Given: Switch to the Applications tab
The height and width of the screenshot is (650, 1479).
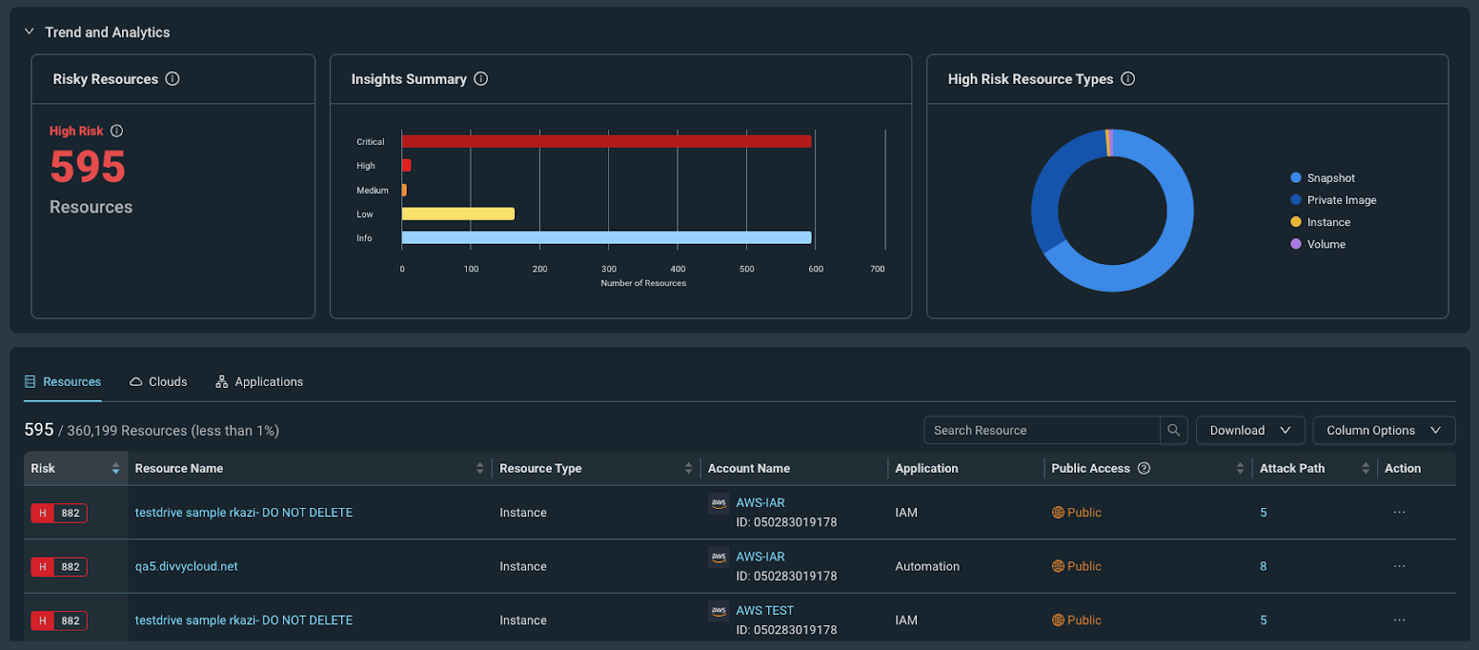Looking at the screenshot, I should [x=259, y=381].
